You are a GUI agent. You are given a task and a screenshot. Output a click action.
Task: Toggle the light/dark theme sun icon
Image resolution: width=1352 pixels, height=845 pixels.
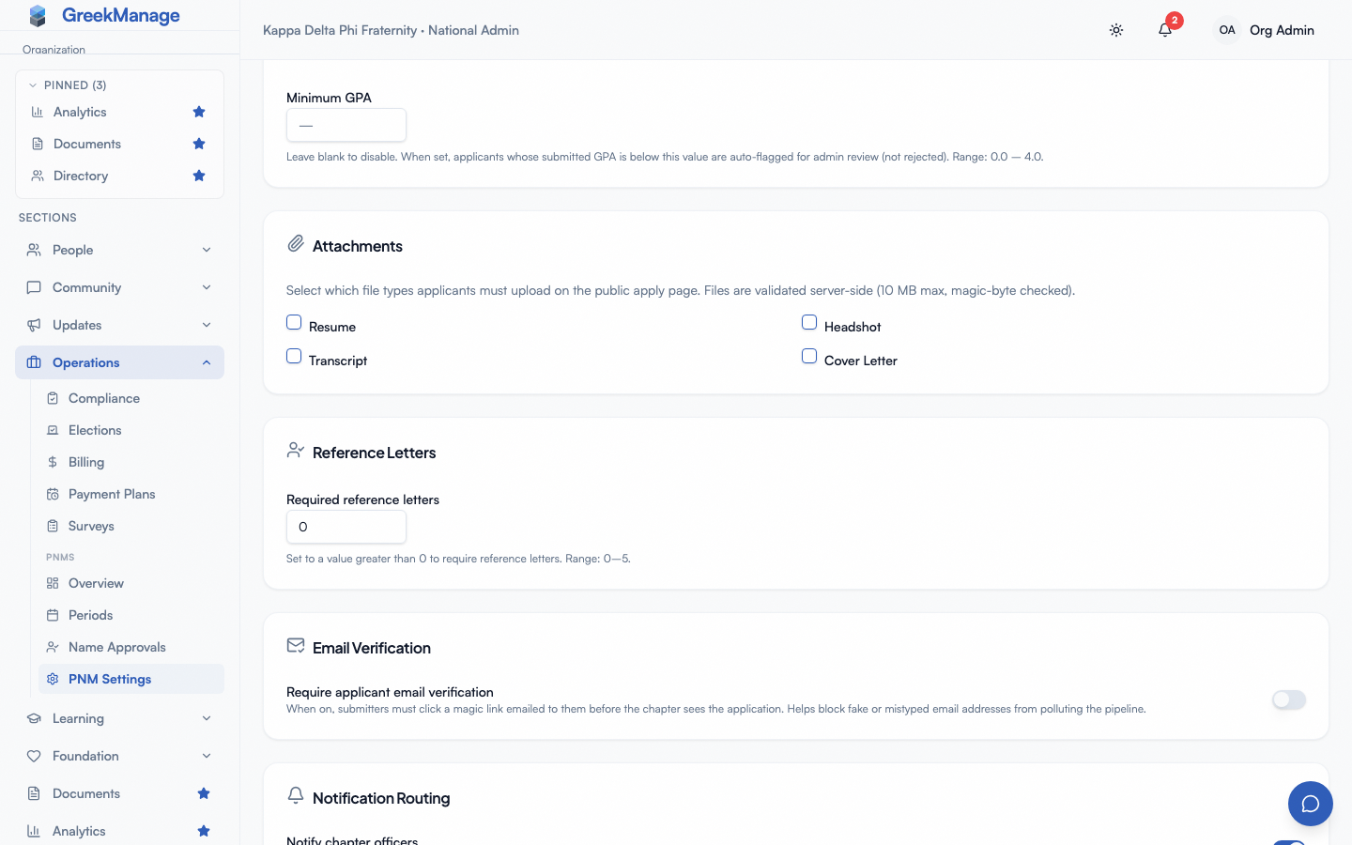tap(1116, 30)
